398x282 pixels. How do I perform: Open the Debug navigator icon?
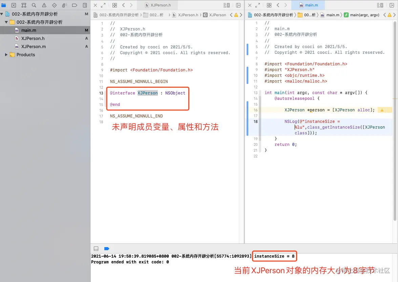pos(64,5)
